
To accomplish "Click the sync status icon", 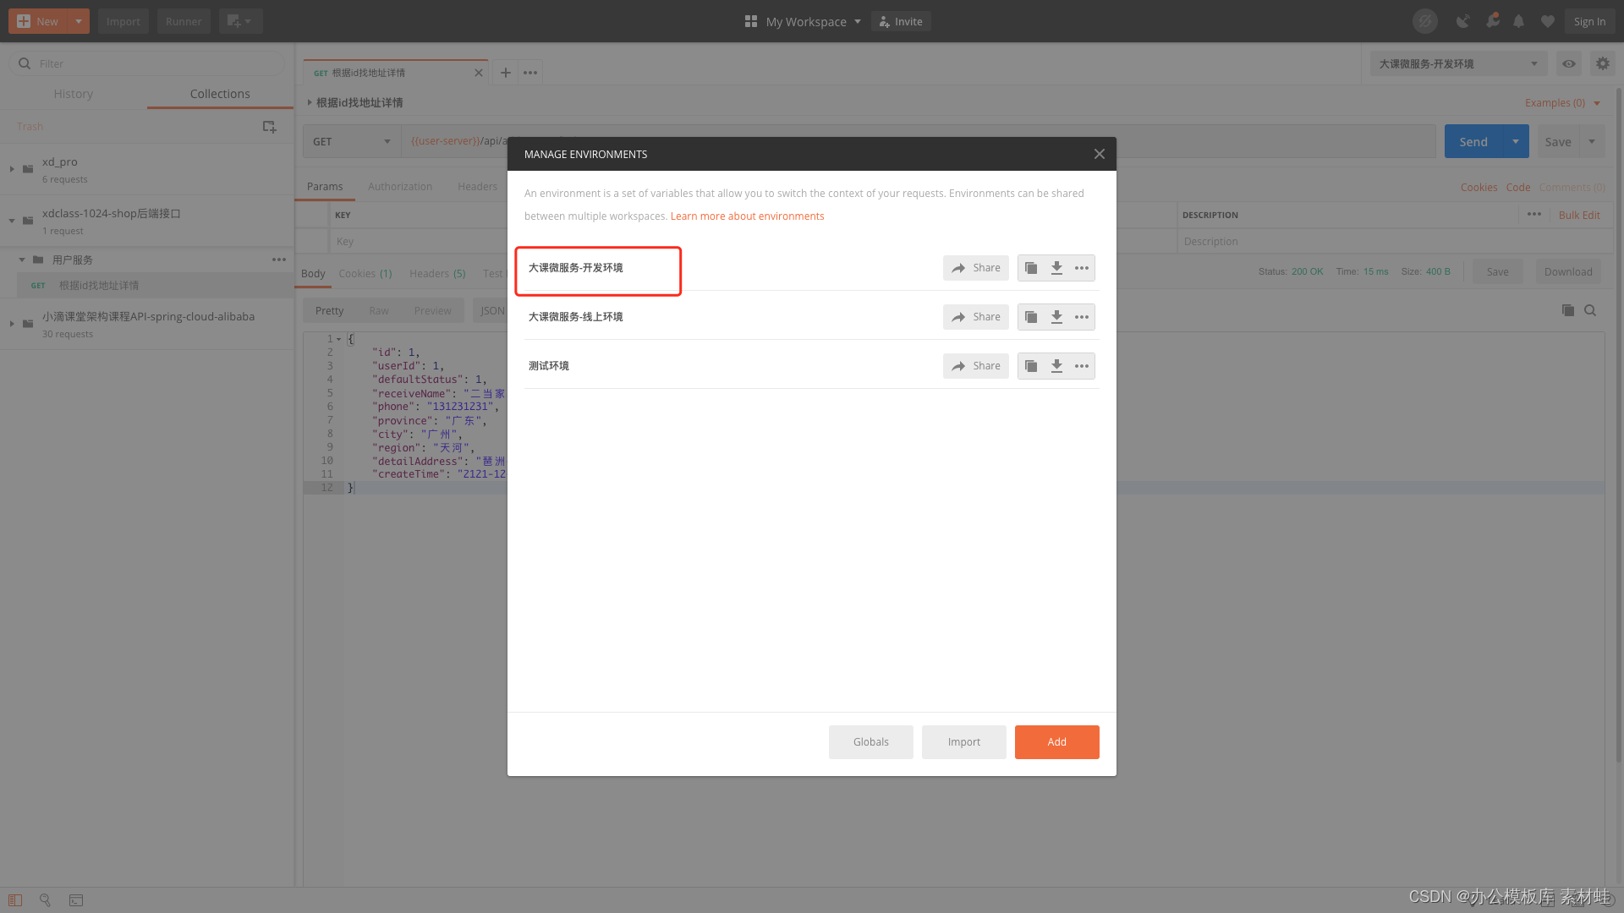I will click(x=1425, y=21).
